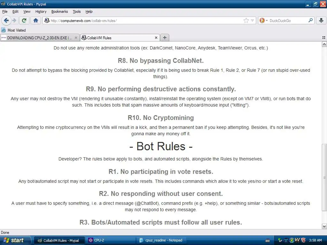Select CollabVM Rules - Mypal taskbar button
Screen dimensions: 327x245
click(x=59, y=241)
